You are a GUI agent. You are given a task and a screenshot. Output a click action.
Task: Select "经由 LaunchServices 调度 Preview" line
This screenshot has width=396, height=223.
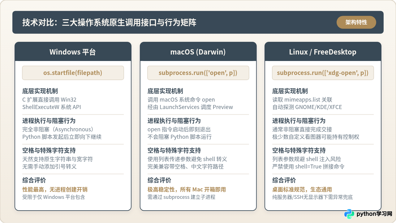[190, 107]
